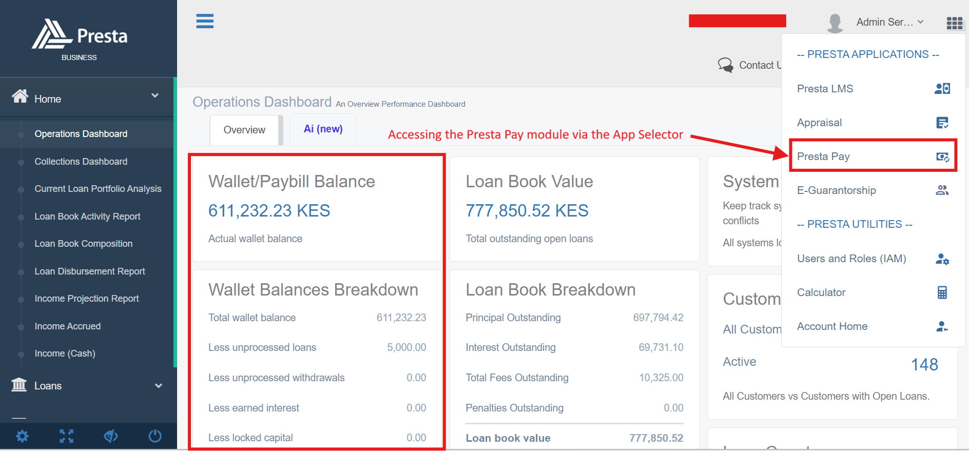Screen dimensions: 969x451
Task: Open the Admin Ser... user dropdown
Action: click(x=890, y=22)
